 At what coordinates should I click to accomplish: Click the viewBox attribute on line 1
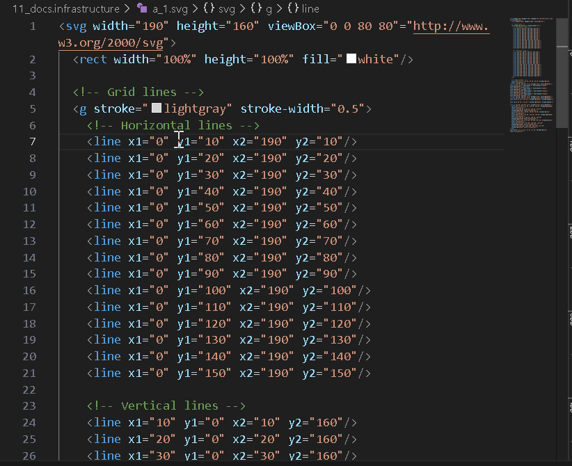293,26
